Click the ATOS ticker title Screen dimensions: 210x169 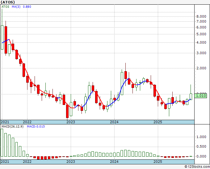point(8,2)
